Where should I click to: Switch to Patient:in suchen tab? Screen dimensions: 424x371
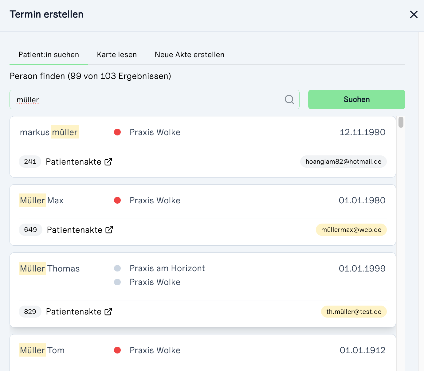(49, 55)
